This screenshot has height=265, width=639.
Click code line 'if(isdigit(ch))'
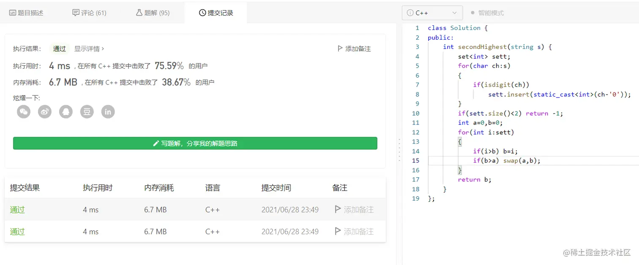501,85
